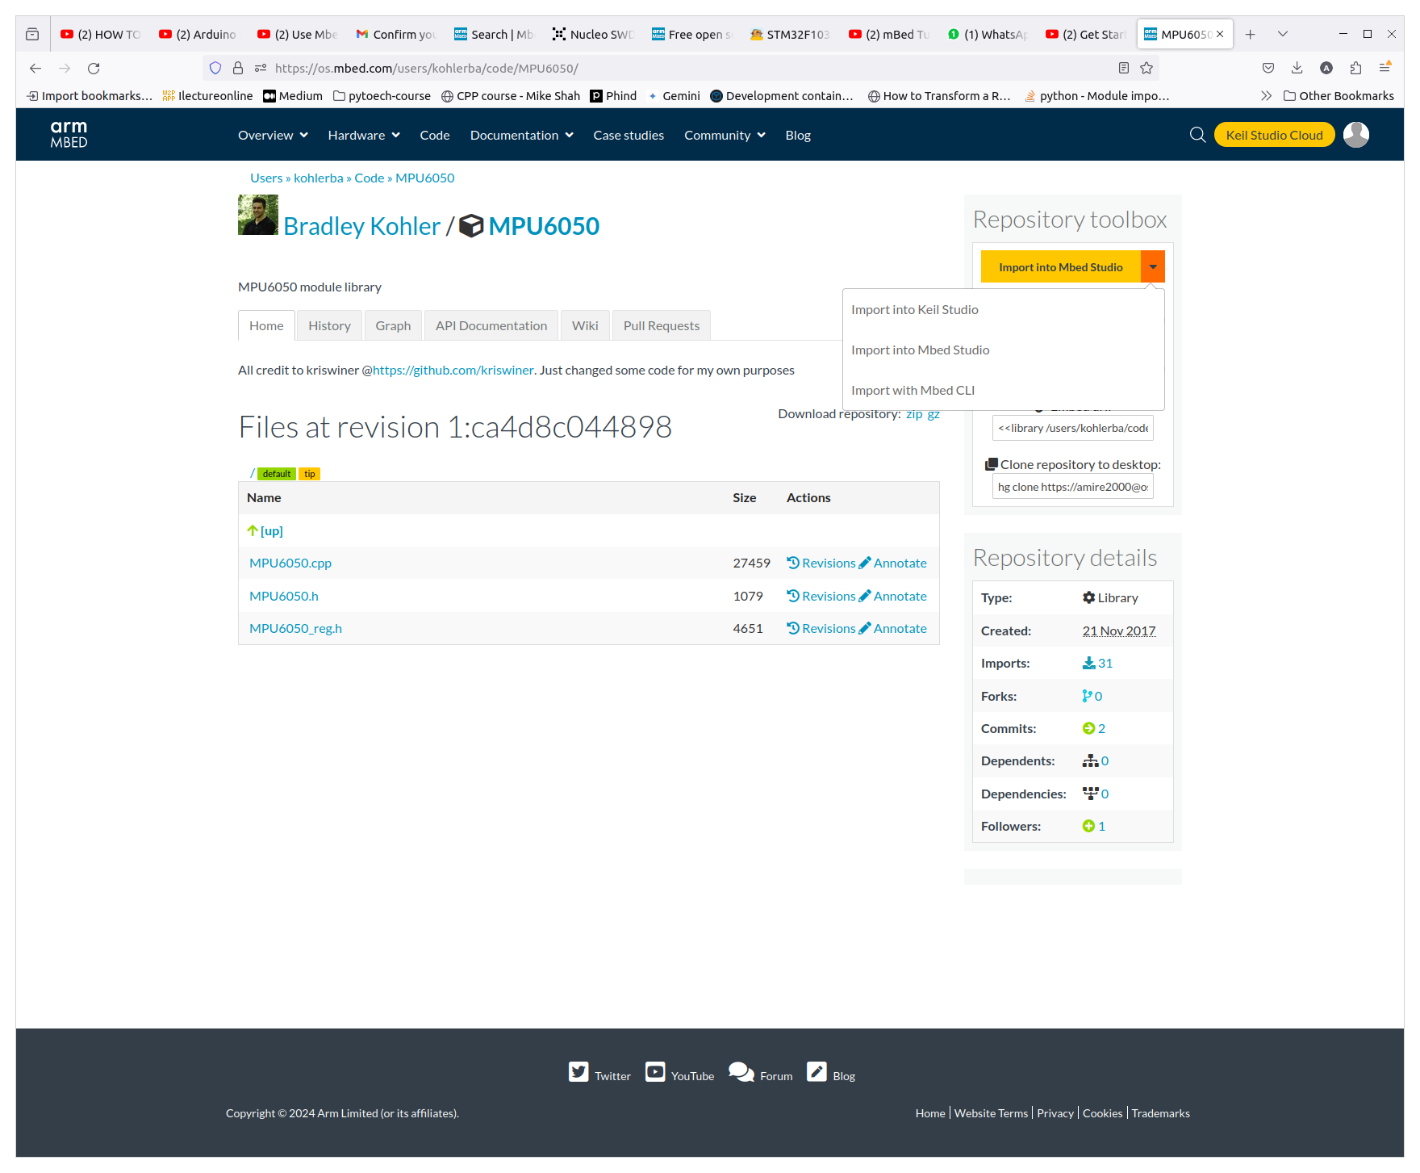List all tabs chevron
The height and width of the screenshot is (1173, 1420).
click(x=1283, y=34)
